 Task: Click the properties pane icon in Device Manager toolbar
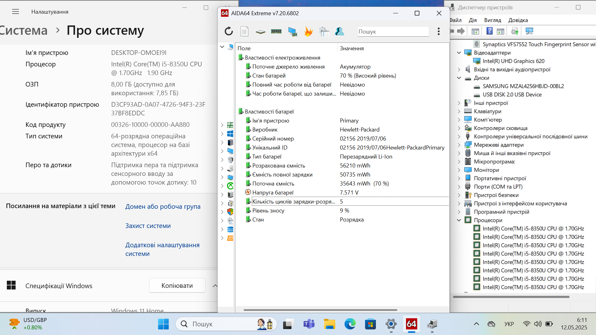point(500,31)
